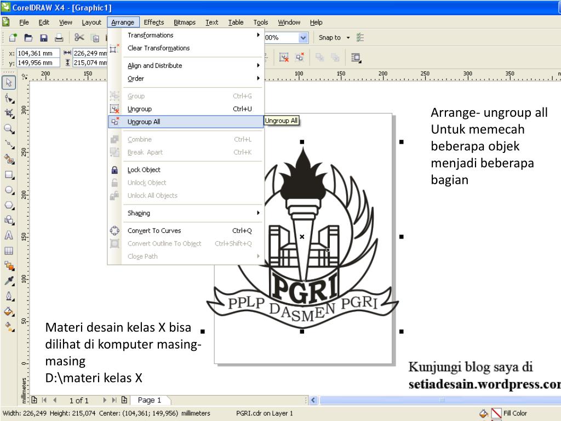
Task: Open the Basic Shapes tool
Action: (9, 220)
